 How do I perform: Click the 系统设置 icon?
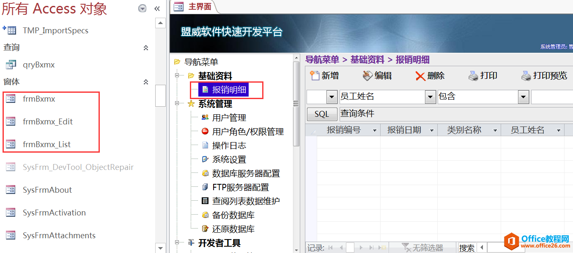pyautogui.click(x=205, y=159)
